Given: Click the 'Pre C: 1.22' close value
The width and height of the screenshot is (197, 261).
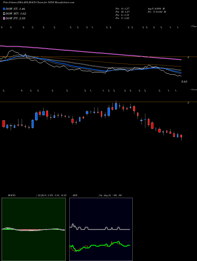Looking at the screenshot, I should pyautogui.click(x=123, y=18).
